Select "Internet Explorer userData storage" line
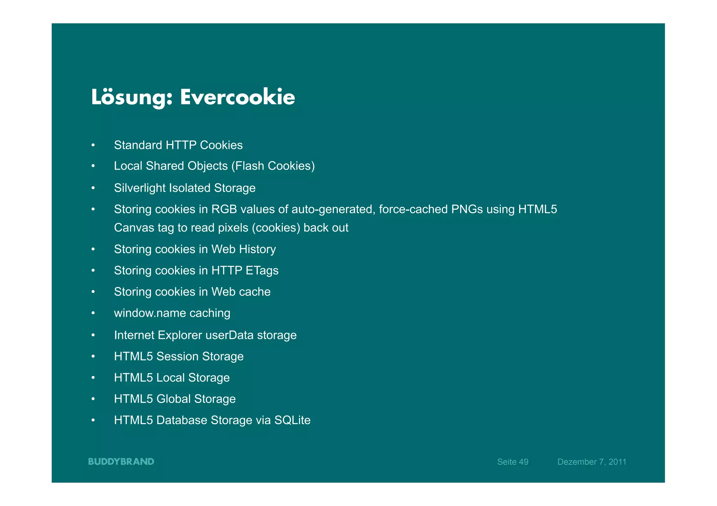The height and width of the screenshot is (506, 717). point(205,335)
